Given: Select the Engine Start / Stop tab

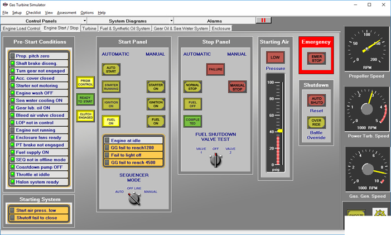Looking at the screenshot, I should tap(61, 28).
